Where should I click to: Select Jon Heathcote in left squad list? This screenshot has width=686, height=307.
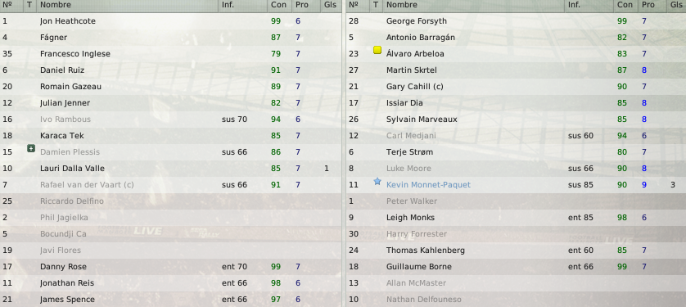(170, 21)
